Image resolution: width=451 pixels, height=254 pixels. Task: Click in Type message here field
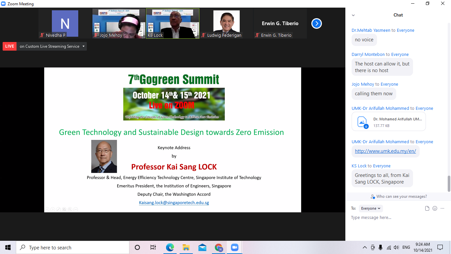[x=398, y=218]
